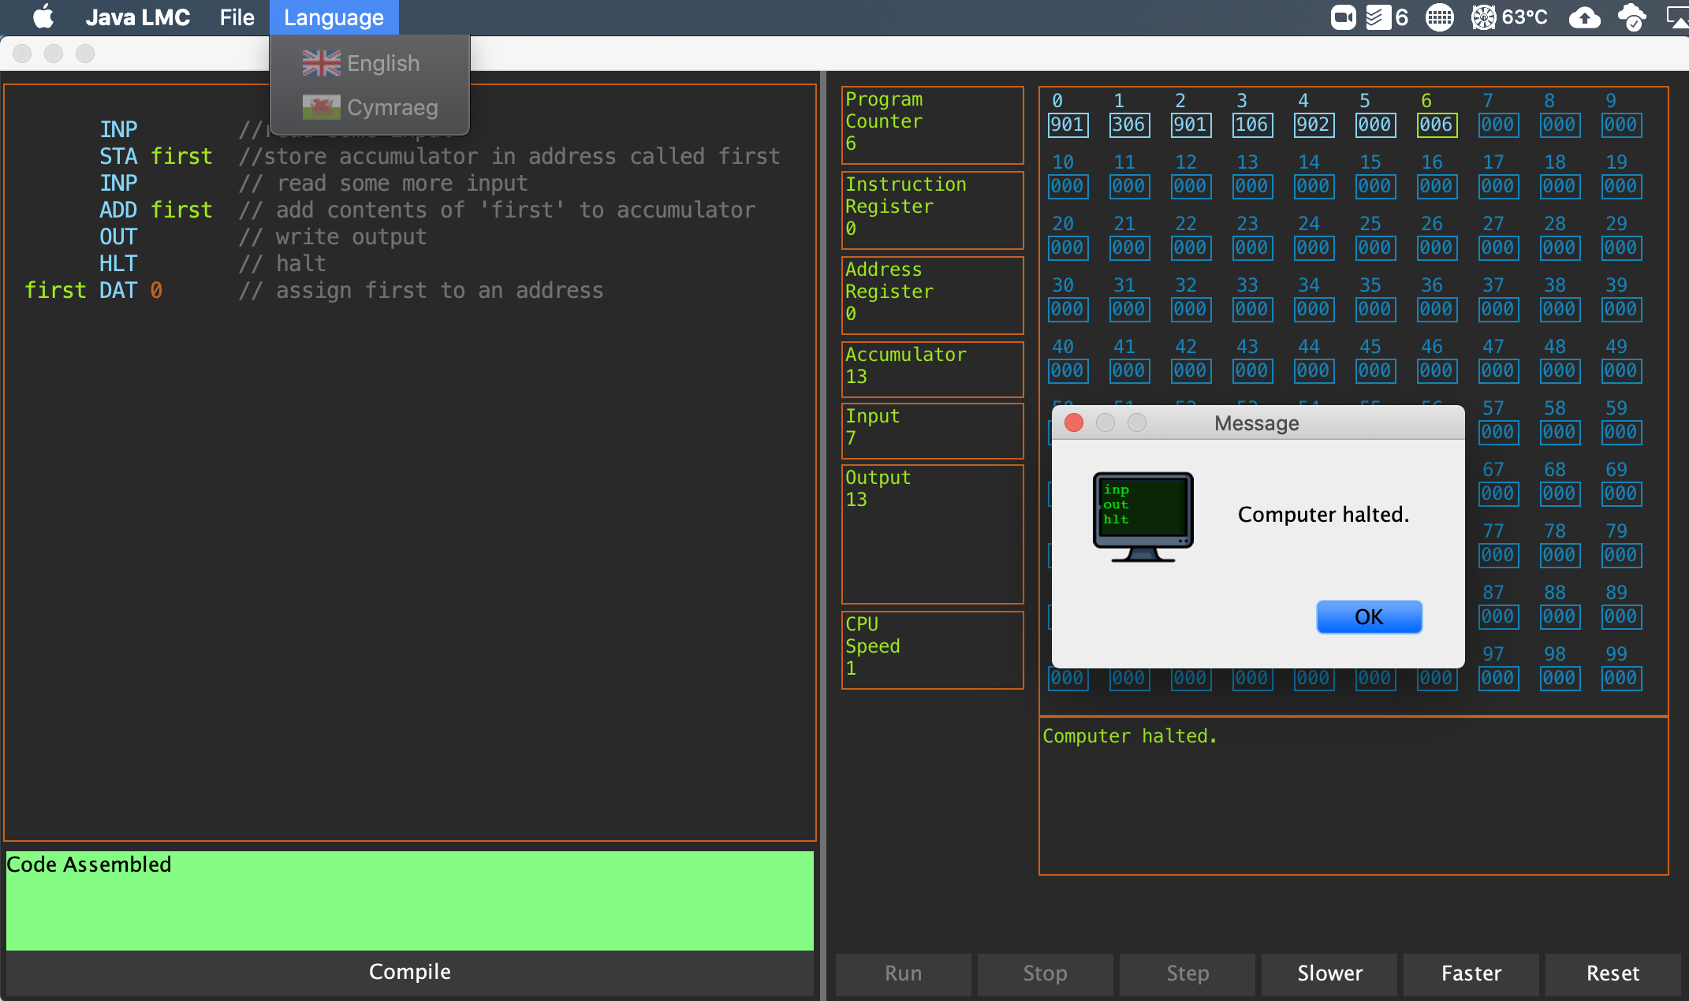Select Cymraeg from the Language menu
The height and width of the screenshot is (1001, 1689).
[370, 107]
